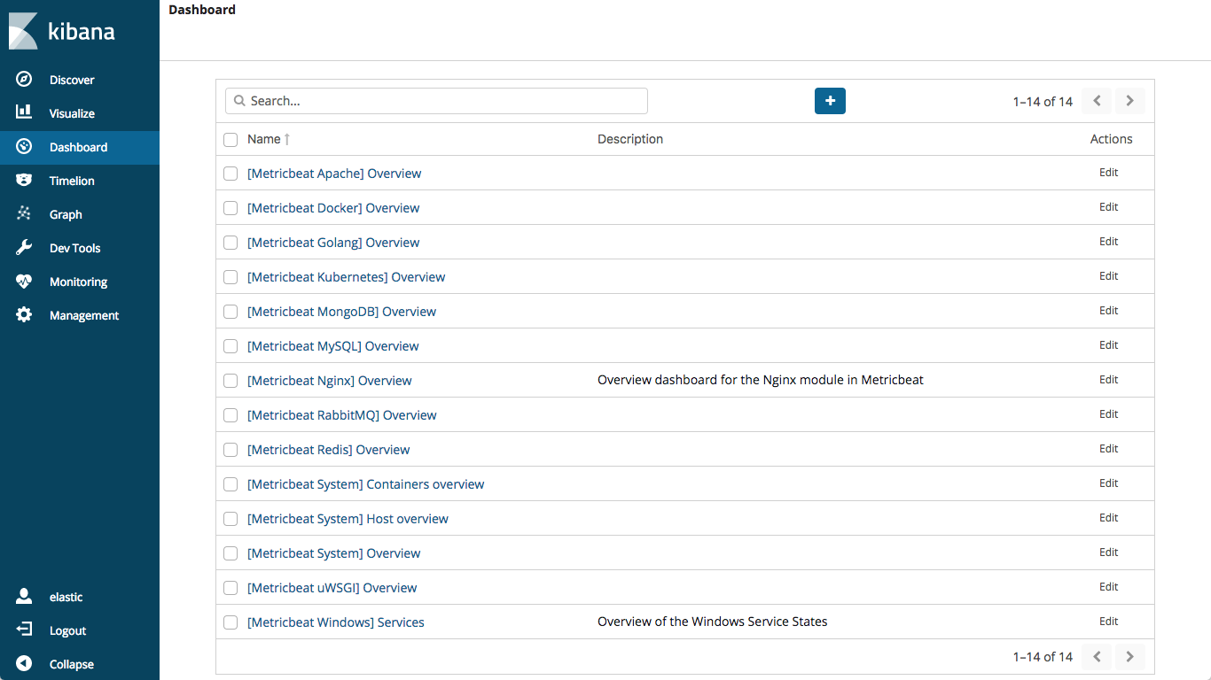Edit the Metricbeat Redis Overview dashboard

(x=1109, y=449)
